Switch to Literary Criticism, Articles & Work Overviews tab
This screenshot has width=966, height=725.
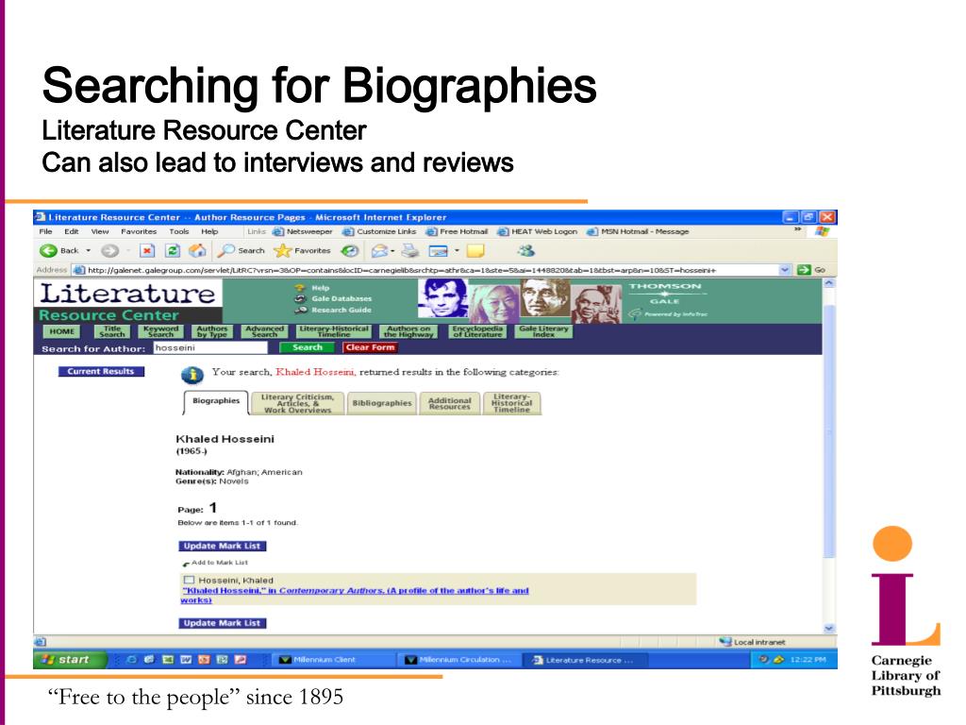click(297, 403)
